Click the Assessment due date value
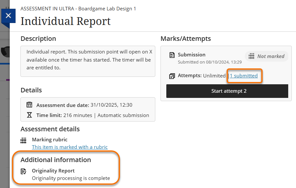The height and width of the screenshot is (188, 296). (111, 105)
